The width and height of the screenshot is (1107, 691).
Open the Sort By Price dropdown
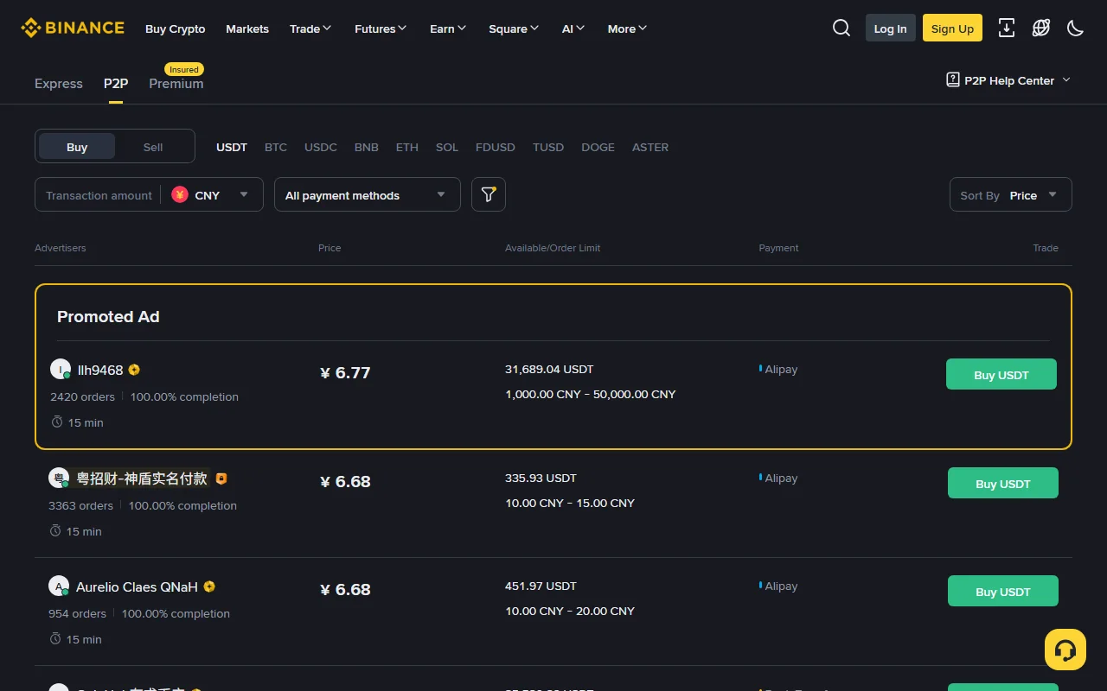pyautogui.click(x=1011, y=194)
